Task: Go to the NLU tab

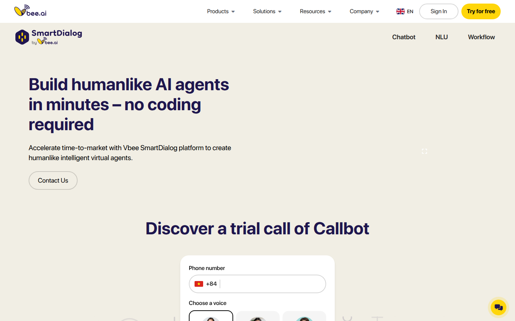Action: 441,37
